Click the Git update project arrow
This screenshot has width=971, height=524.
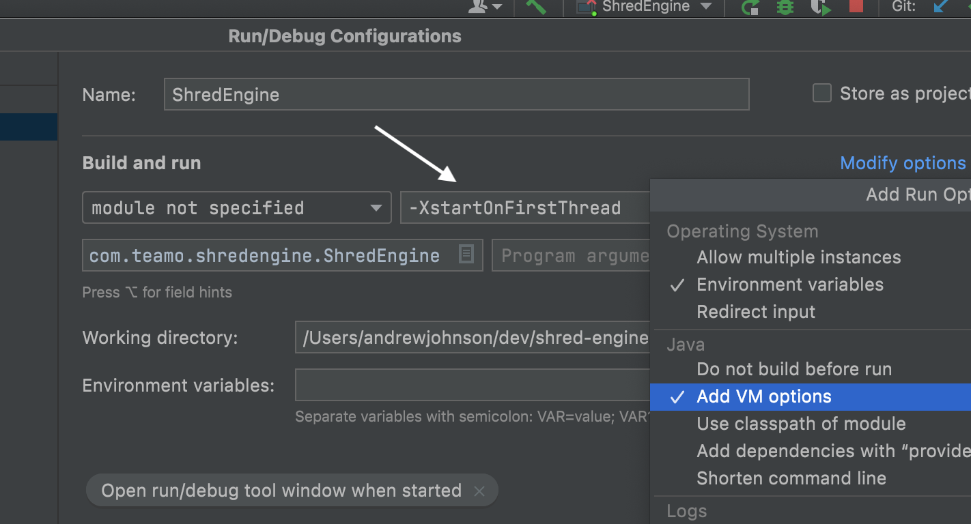pos(941,6)
